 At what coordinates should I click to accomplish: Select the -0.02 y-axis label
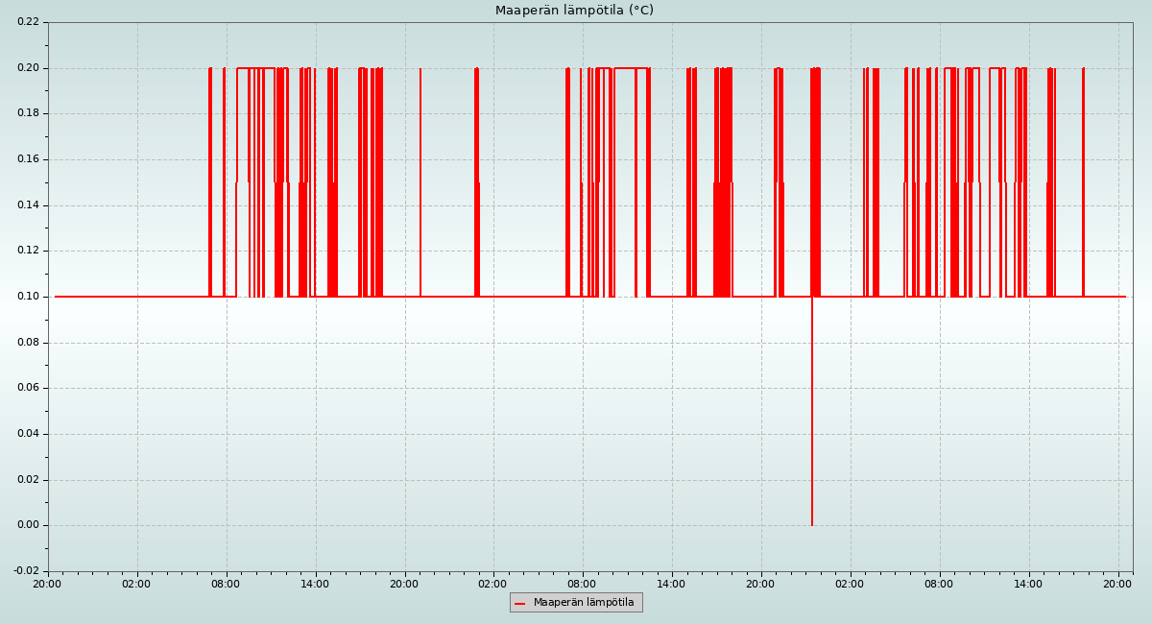coord(26,571)
